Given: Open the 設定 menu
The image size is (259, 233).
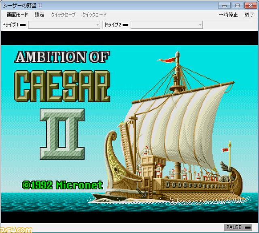Looking at the screenshot, I should coord(40,15).
